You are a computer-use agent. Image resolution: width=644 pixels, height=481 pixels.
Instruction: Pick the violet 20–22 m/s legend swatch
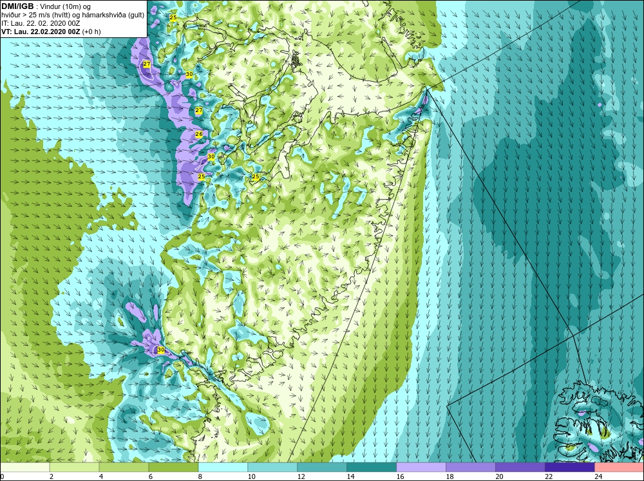tap(520, 467)
